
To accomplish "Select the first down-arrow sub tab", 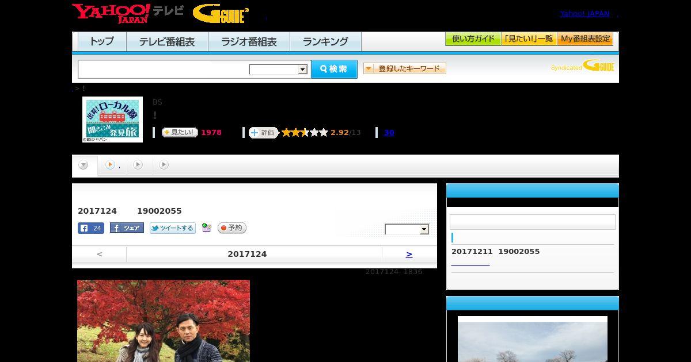I will tap(83, 165).
